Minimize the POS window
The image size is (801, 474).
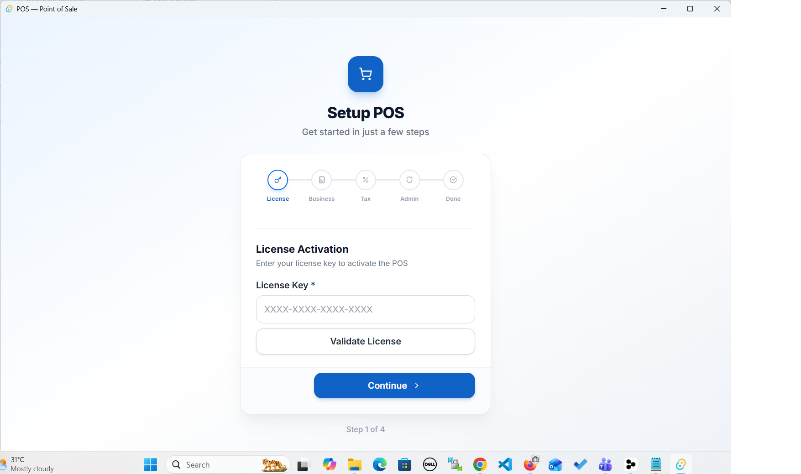pyautogui.click(x=664, y=9)
